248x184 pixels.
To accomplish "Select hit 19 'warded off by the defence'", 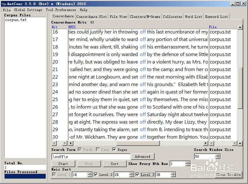I will click(x=138, y=54).
